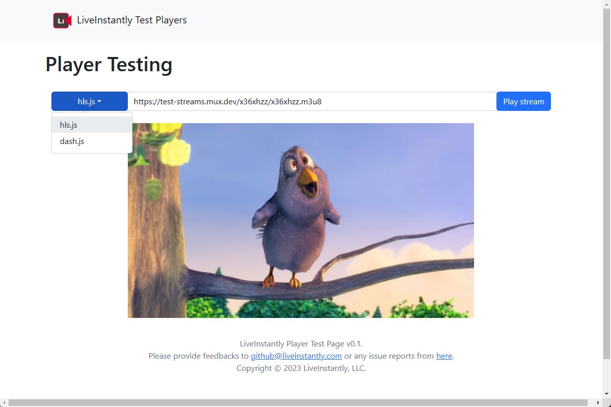Click the LiveInstantly Test Players brand link
Screen dimensions: 611x407
131,20
